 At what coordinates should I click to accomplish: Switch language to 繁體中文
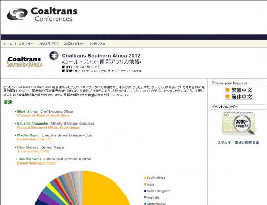239,90
